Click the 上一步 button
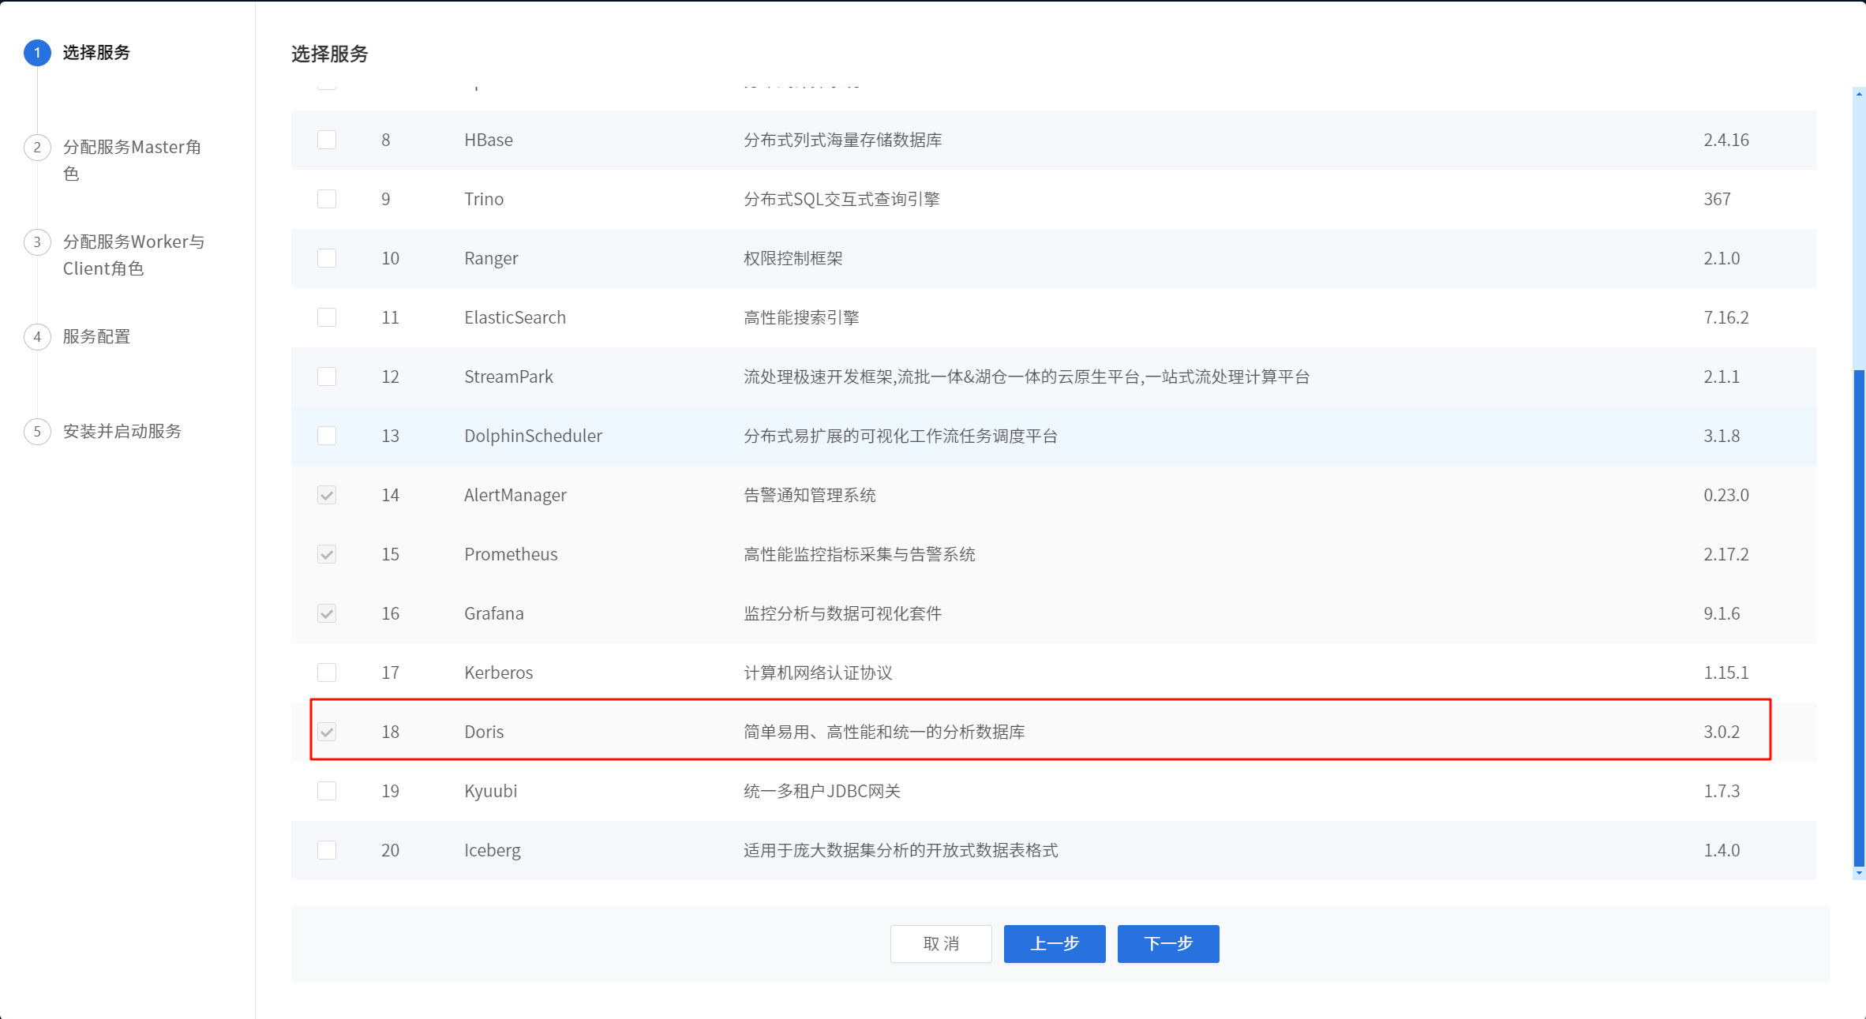 (x=1054, y=943)
